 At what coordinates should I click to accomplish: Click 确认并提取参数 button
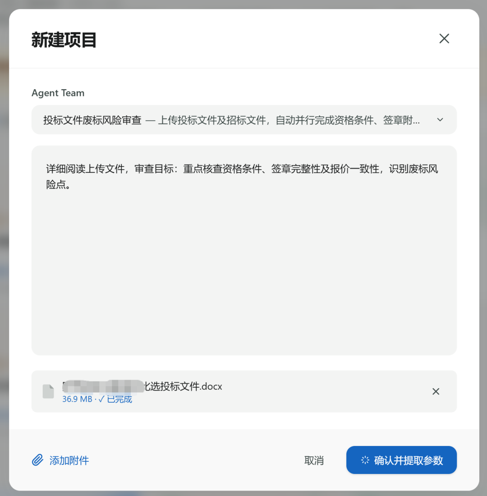tap(401, 460)
